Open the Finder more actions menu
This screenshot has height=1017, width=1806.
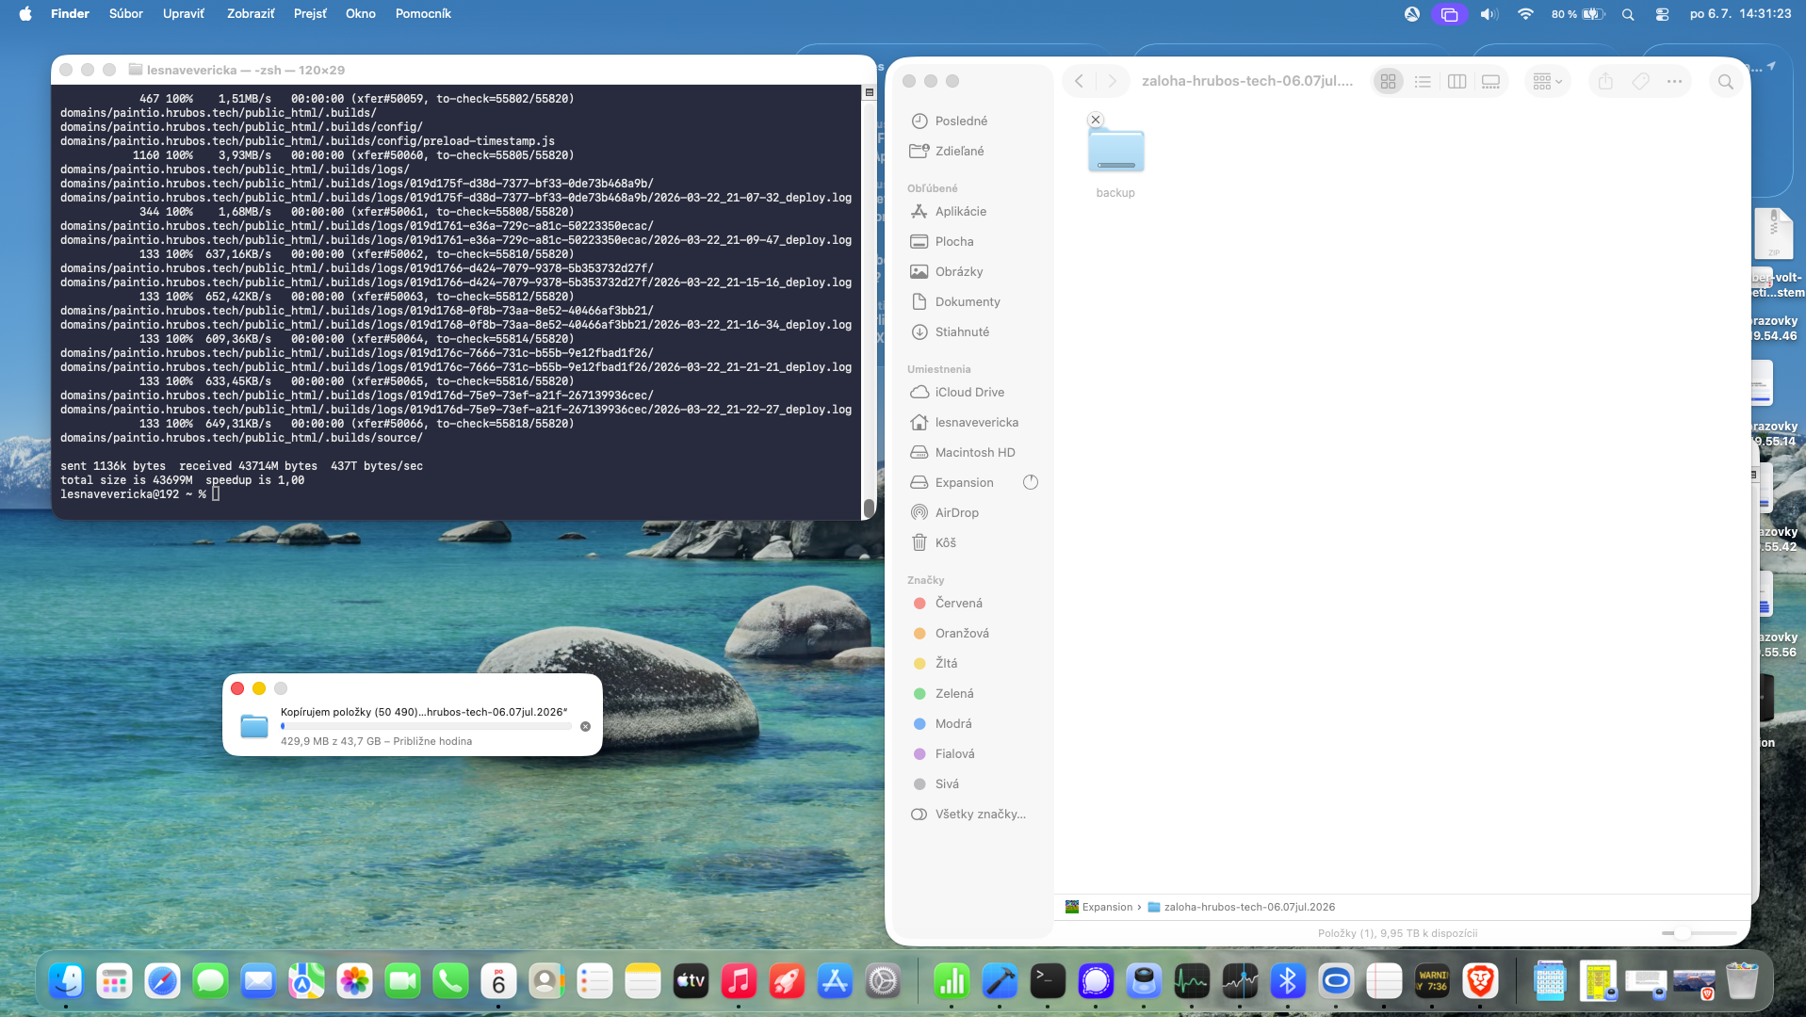[x=1674, y=82]
